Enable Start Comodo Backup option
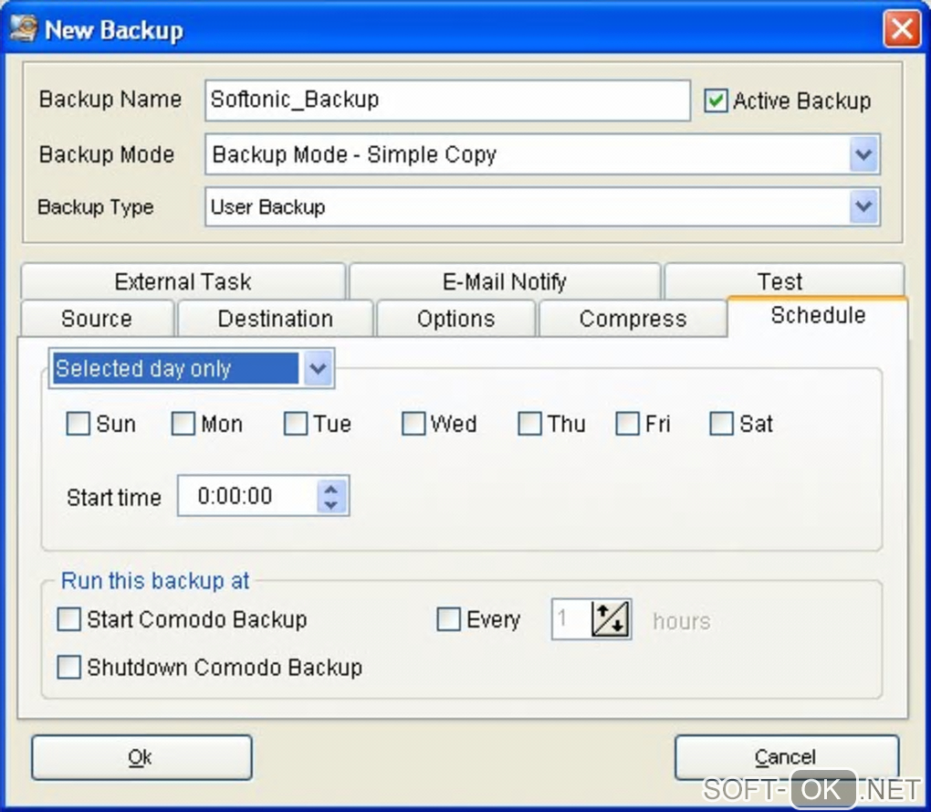Screen dimensions: 931x812 click(x=68, y=619)
